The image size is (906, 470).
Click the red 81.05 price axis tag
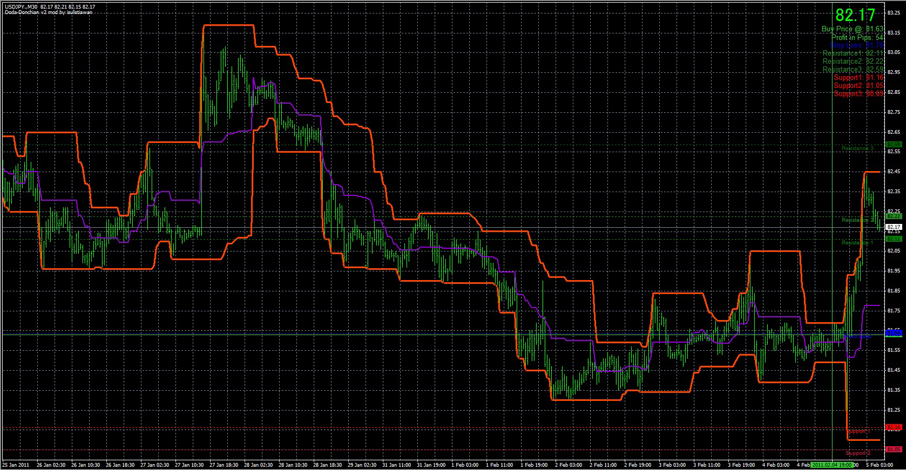894,449
